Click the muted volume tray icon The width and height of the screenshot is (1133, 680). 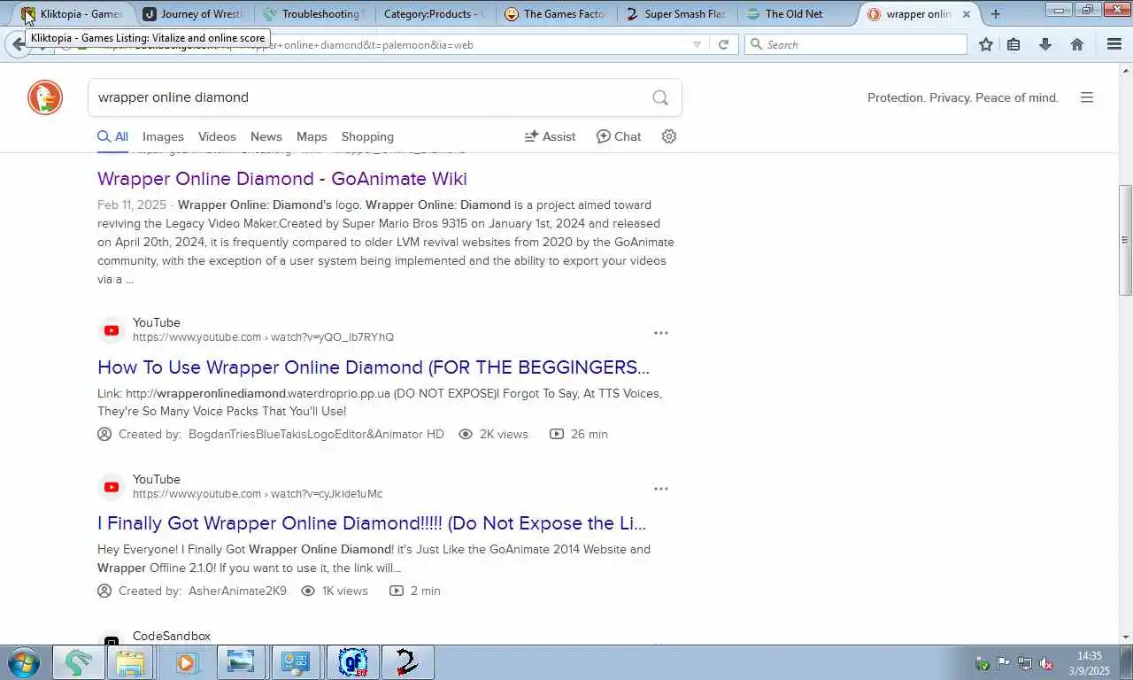[x=1046, y=663]
